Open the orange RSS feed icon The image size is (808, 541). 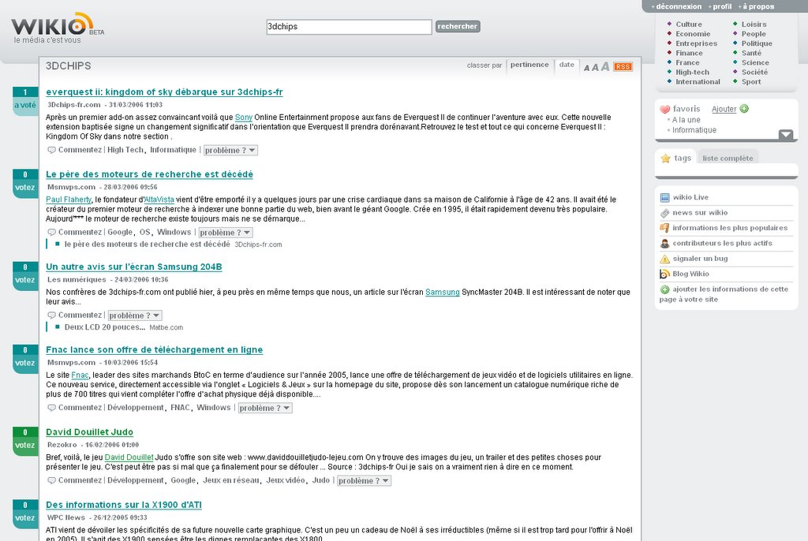point(623,66)
